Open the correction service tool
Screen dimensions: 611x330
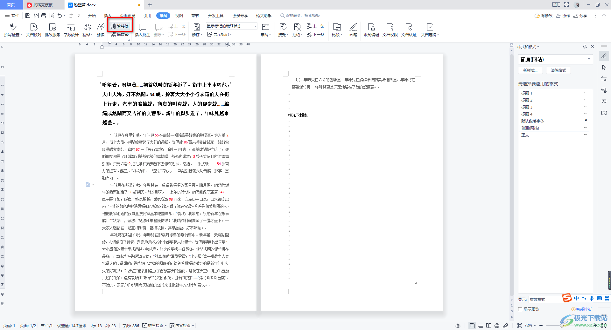(x=53, y=30)
